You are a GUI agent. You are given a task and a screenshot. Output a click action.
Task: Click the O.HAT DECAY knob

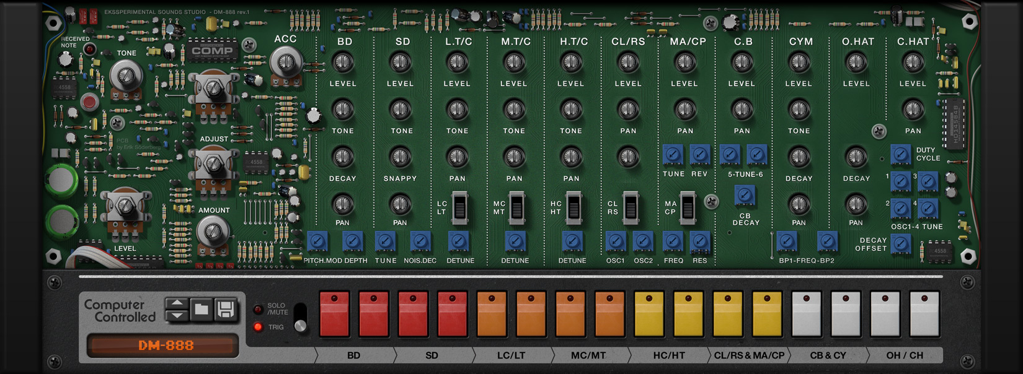[856, 157]
